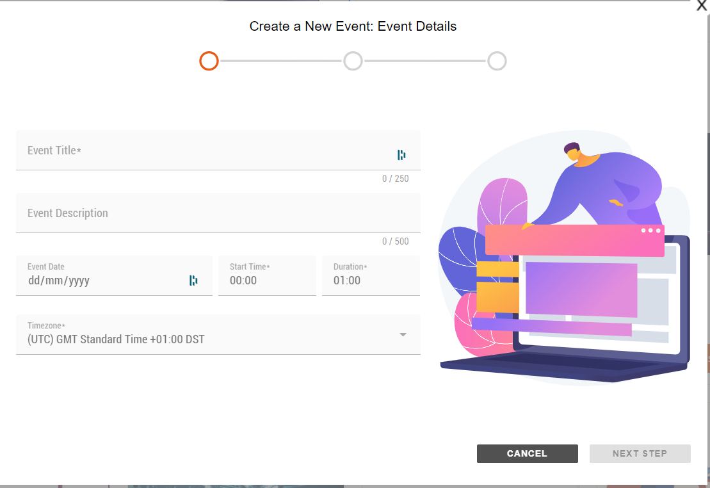The height and width of the screenshot is (488, 710).
Task: Click the 0/250 character counter
Action: point(396,178)
